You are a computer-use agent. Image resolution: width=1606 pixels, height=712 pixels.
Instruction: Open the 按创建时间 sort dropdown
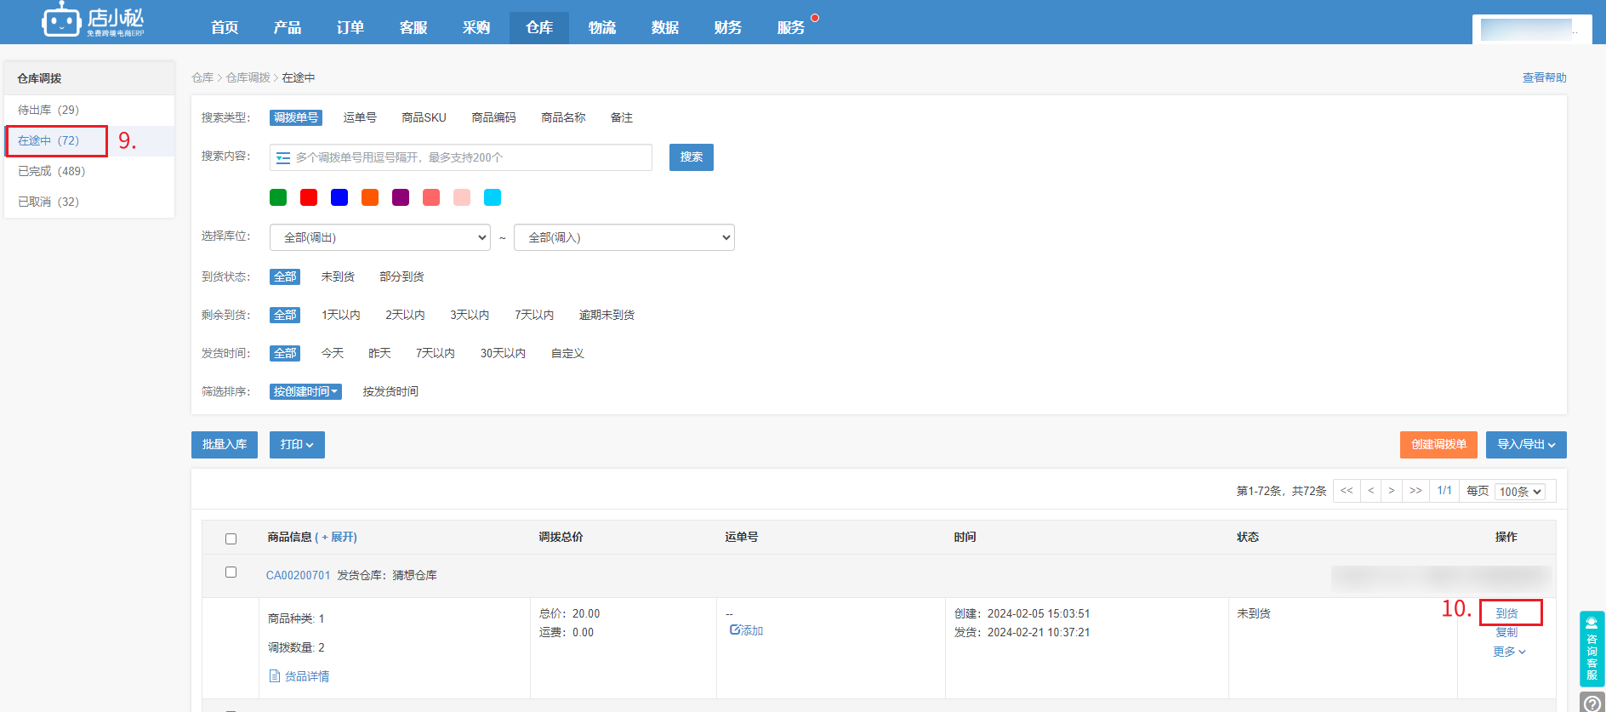point(305,391)
